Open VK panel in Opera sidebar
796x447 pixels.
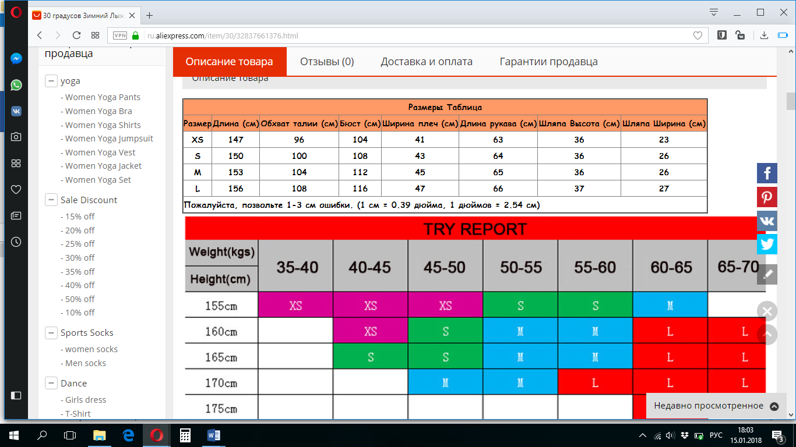16,111
